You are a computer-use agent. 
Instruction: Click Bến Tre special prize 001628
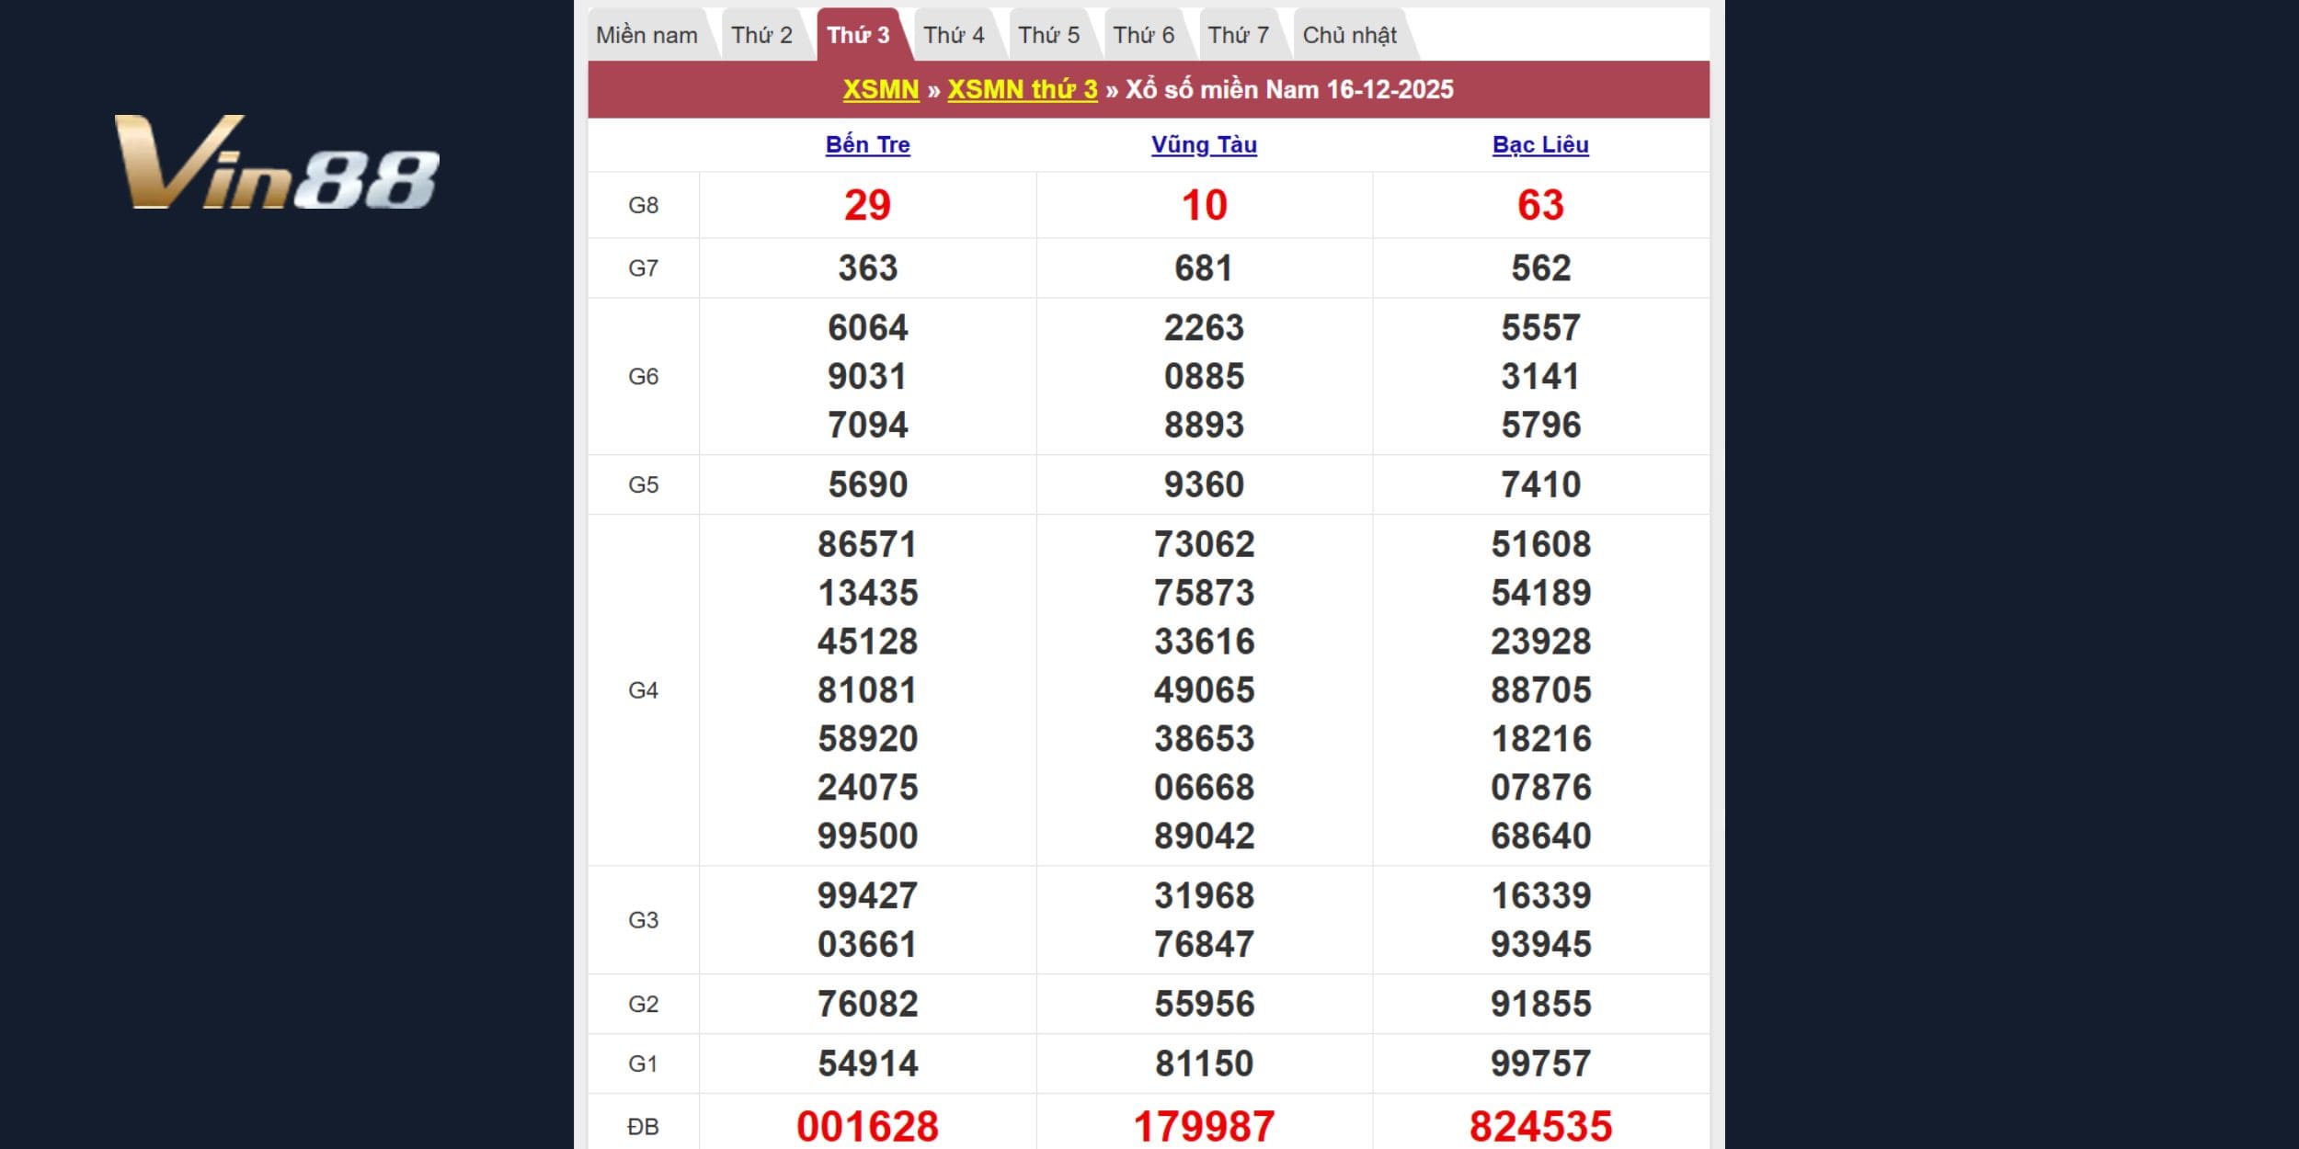tap(867, 1126)
